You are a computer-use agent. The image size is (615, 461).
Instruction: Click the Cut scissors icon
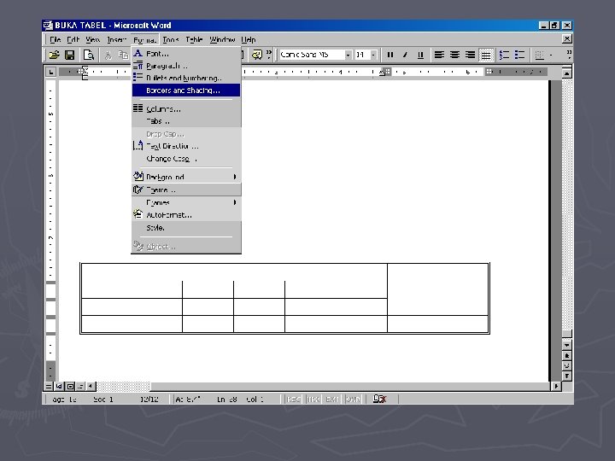[108, 55]
